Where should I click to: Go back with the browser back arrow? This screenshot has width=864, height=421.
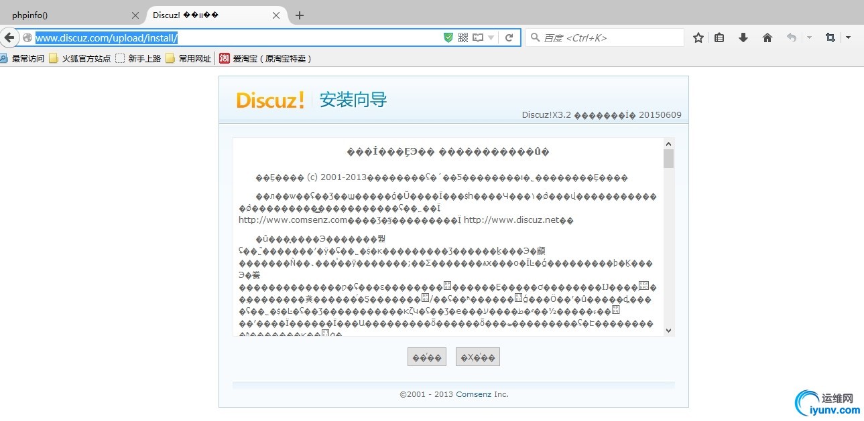point(9,37)
